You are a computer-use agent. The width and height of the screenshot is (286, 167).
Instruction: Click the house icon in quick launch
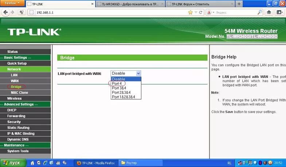click(x=32, y=163)
